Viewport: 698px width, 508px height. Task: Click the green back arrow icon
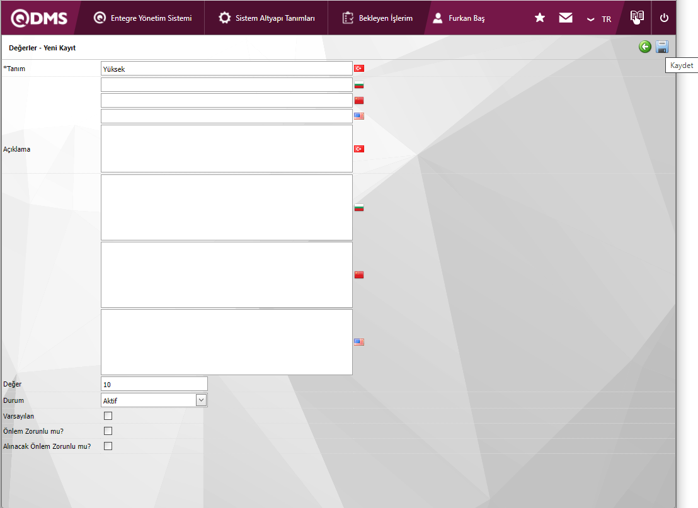pyautogui.click(x=644, y=47)
